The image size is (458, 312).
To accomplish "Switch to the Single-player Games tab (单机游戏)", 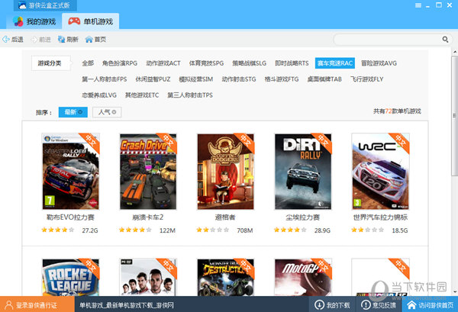I will (x=91, y=21).
